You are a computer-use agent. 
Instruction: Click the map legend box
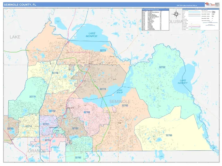pyautogui.click(x=200, y=19)
